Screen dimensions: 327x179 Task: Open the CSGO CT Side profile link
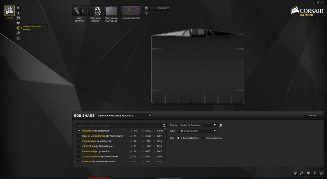tap(89, 146)
